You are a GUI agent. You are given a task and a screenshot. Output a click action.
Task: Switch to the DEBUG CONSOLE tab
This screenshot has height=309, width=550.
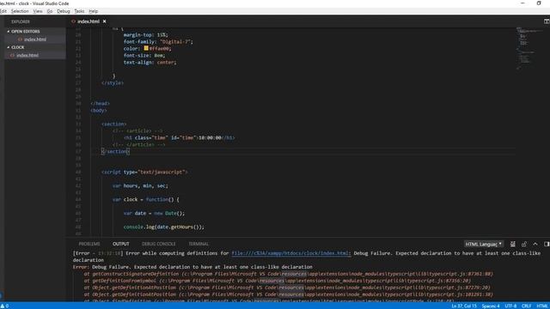[x=158, y=244]
